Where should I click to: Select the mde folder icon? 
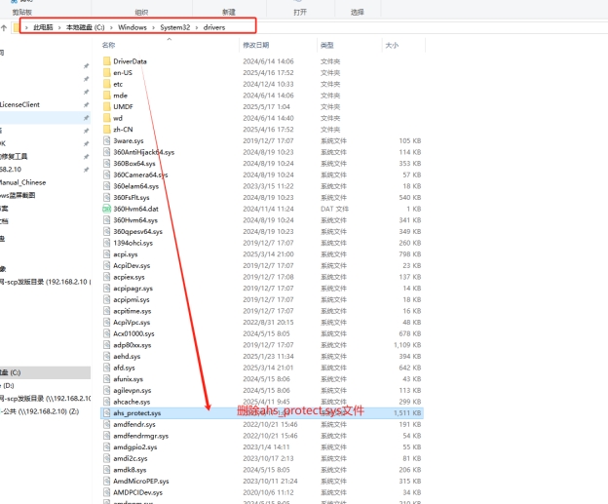[x=107, y=96]
